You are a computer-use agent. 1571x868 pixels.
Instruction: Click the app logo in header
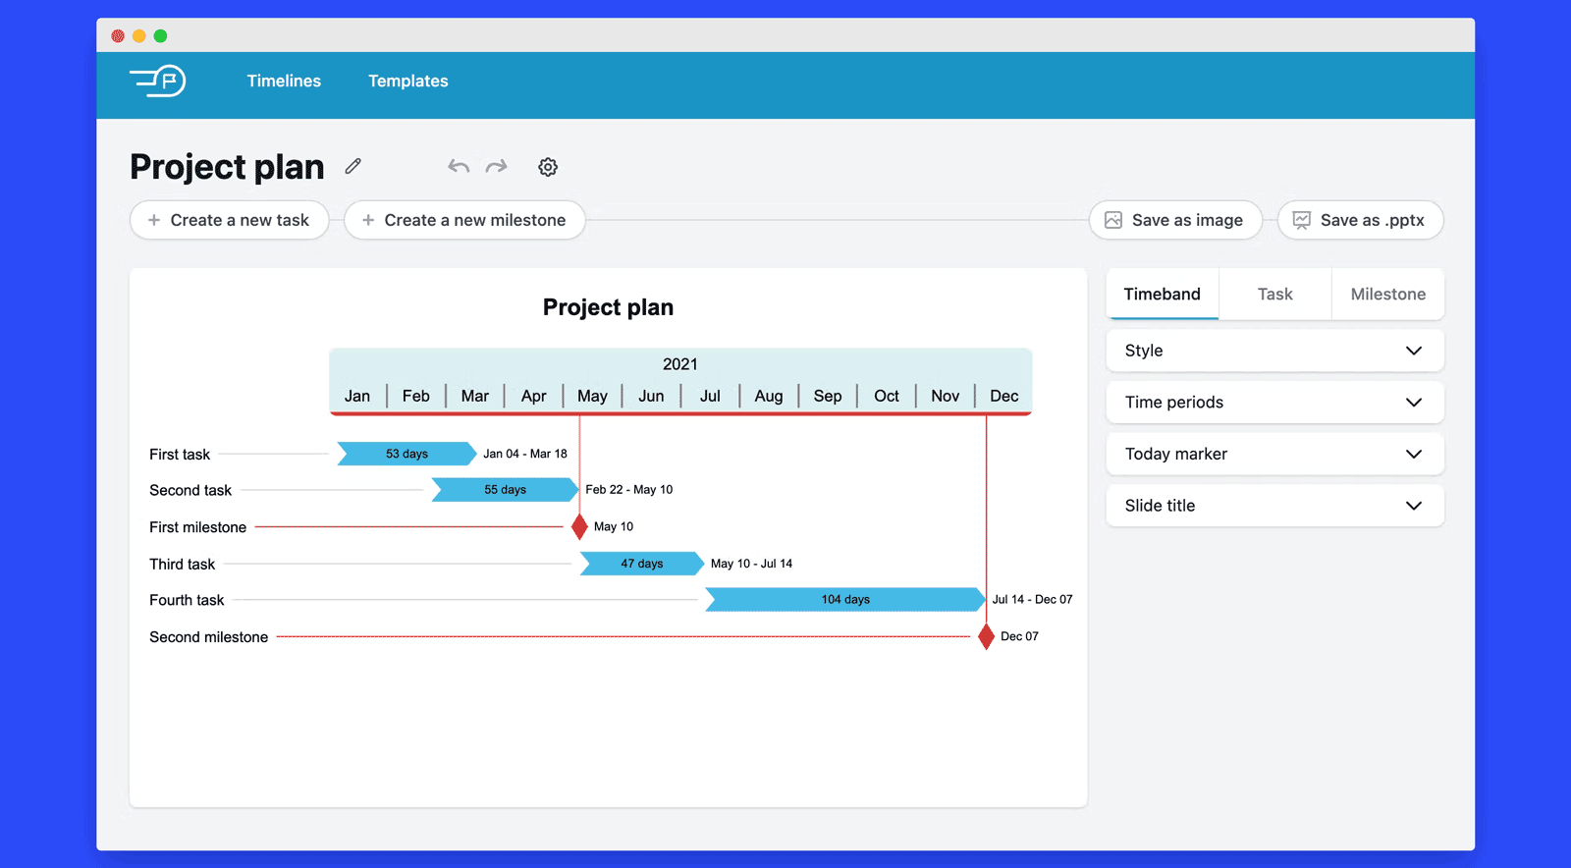(158, 81)
